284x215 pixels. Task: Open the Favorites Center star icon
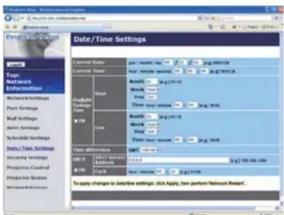tap(7, 27)
